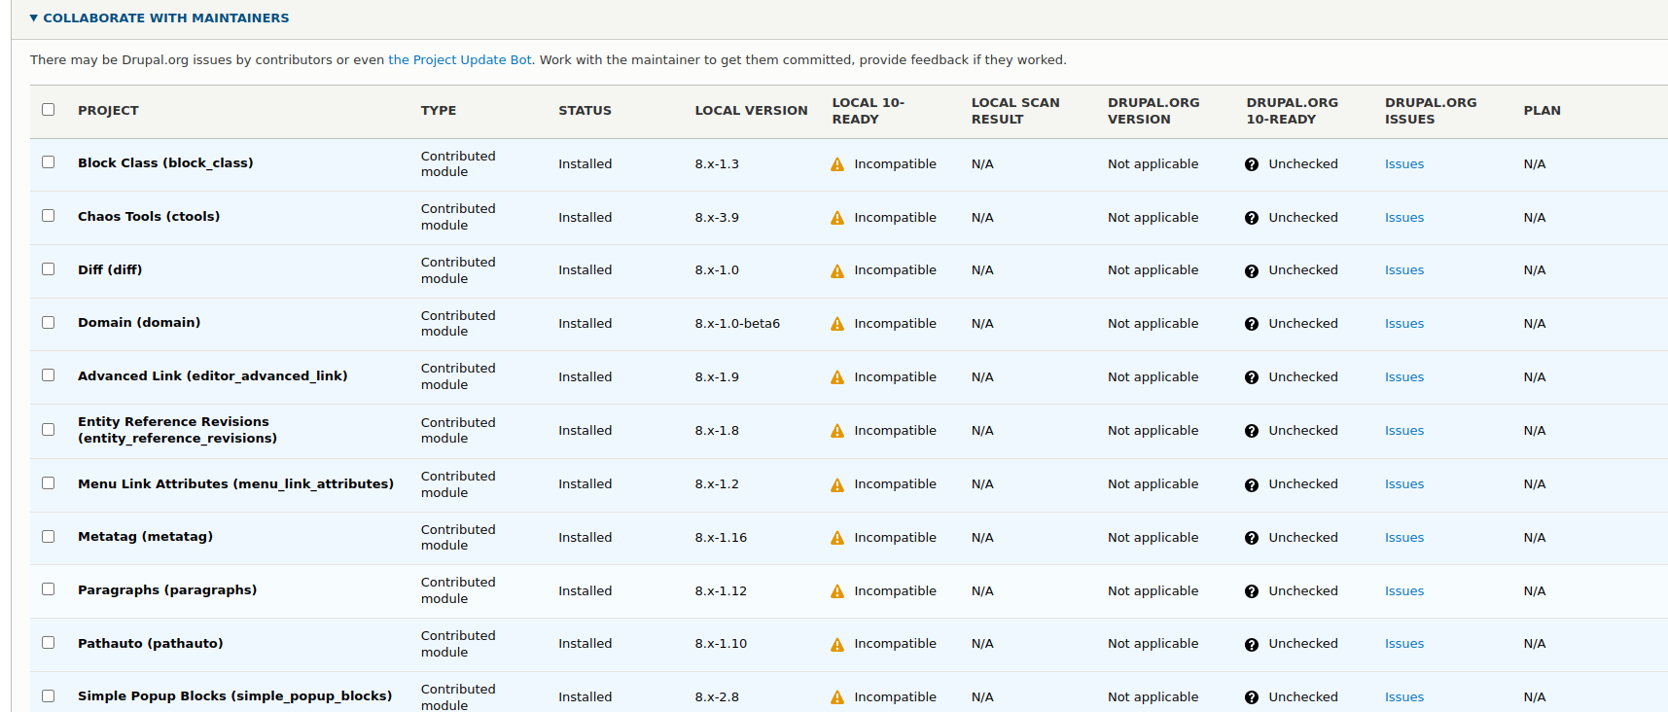
Task: Open Issues link for Entity Reference Revisions
Action: click(x=1404, y=431)
